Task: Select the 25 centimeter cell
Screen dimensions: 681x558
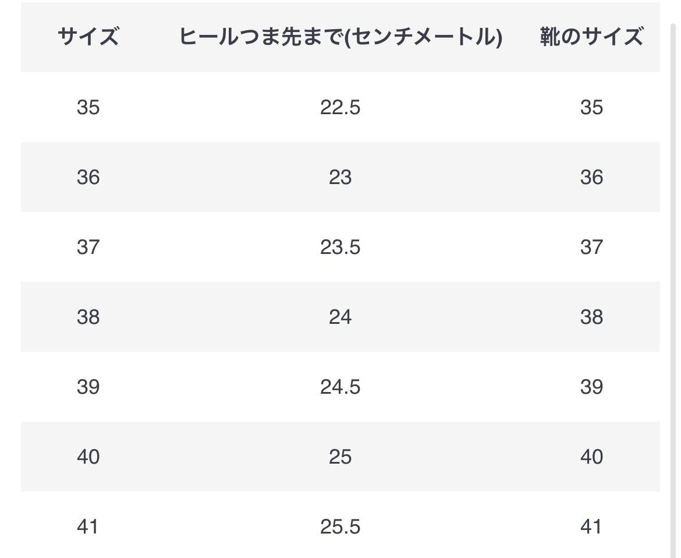Action: coord(340,457)
